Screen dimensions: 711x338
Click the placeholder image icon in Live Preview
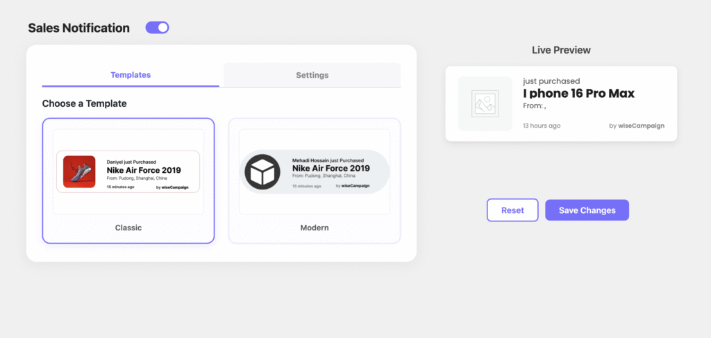[x=483, y=103]
